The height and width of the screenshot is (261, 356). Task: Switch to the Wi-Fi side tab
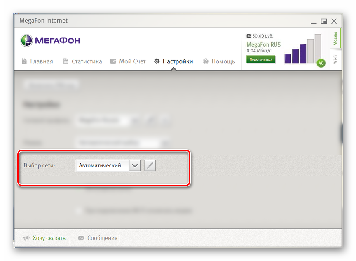[x=335, y=59]
